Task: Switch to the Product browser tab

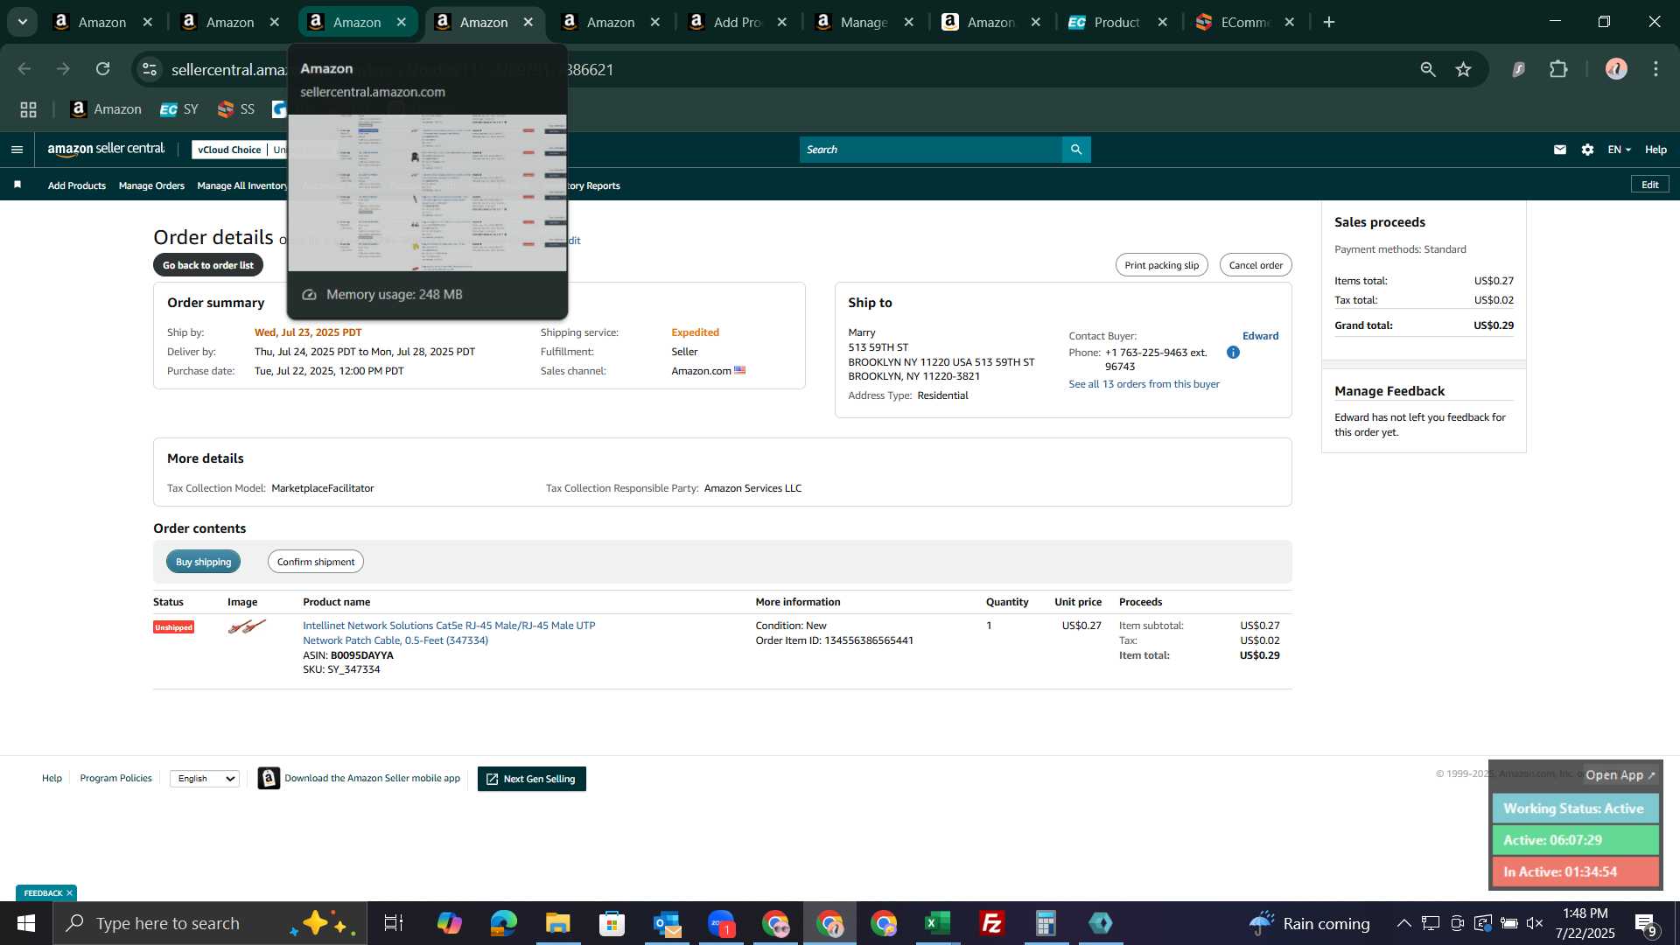Action: (x=1117, y=22)
